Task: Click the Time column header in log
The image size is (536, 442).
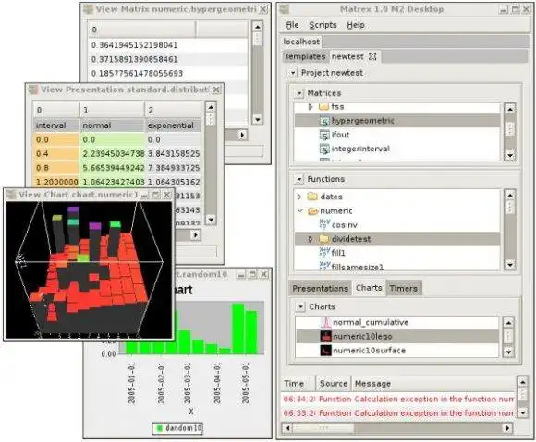Action: [x=298, y=384]
